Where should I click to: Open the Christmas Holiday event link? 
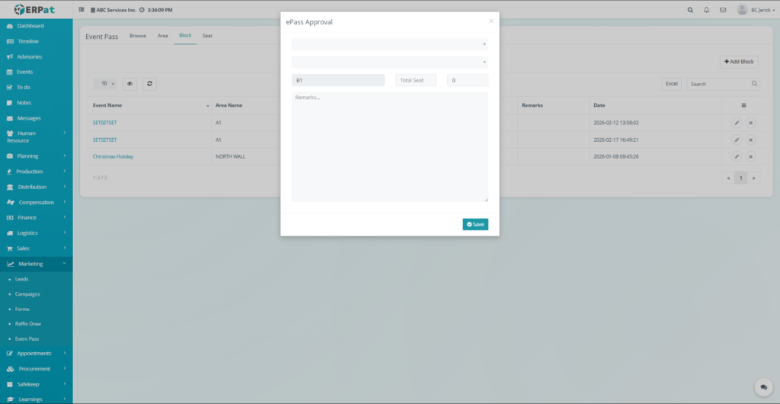click(113, 157)
